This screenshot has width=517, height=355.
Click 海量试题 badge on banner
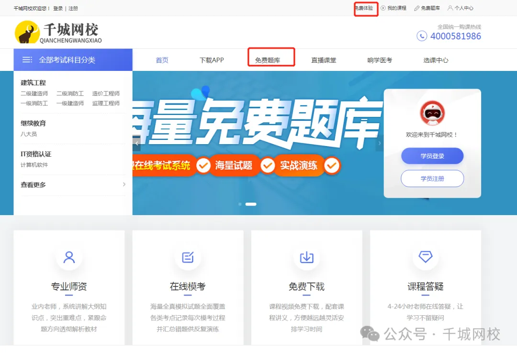tap(234, 165)
